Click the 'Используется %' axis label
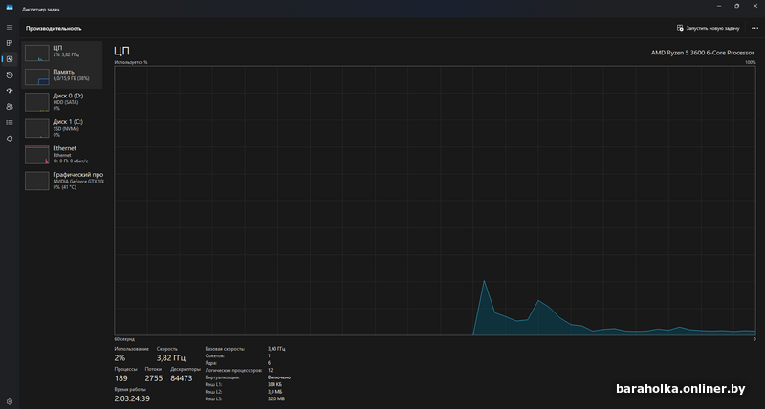Screen dimensions: 765x409 tap(131, 62)
